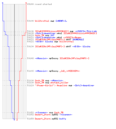
Task: Click _JoD_-=*ZECKE*=- victim name
Action: tap(70, 71)
